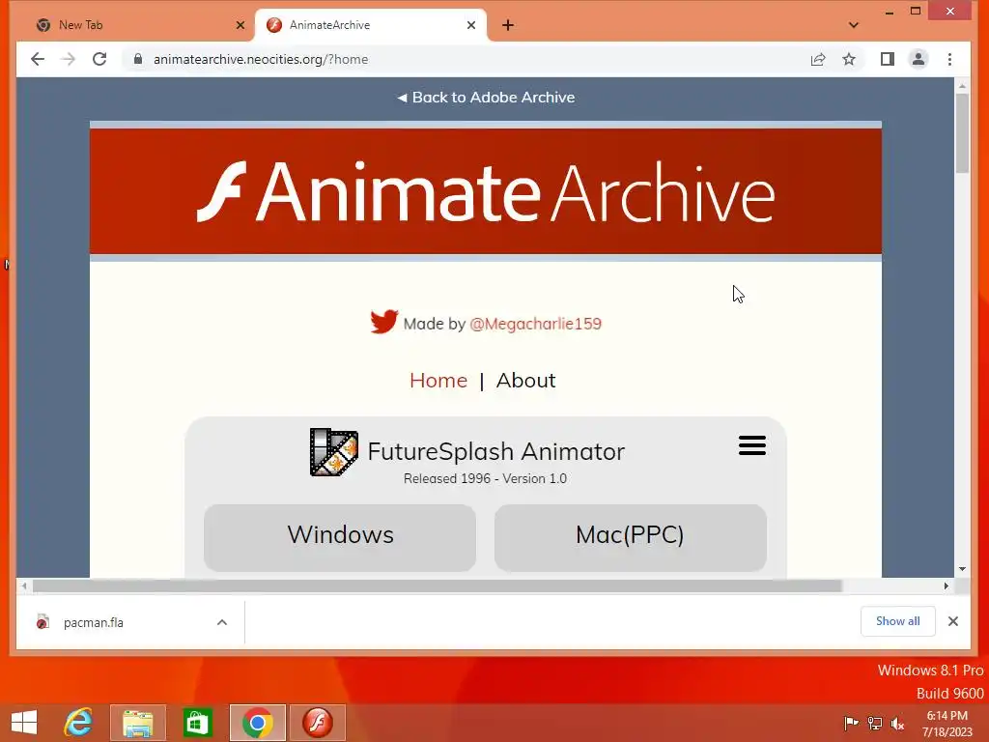Reload the AnimateArchive page
989x742 pixels.
(x=99, y=59)
